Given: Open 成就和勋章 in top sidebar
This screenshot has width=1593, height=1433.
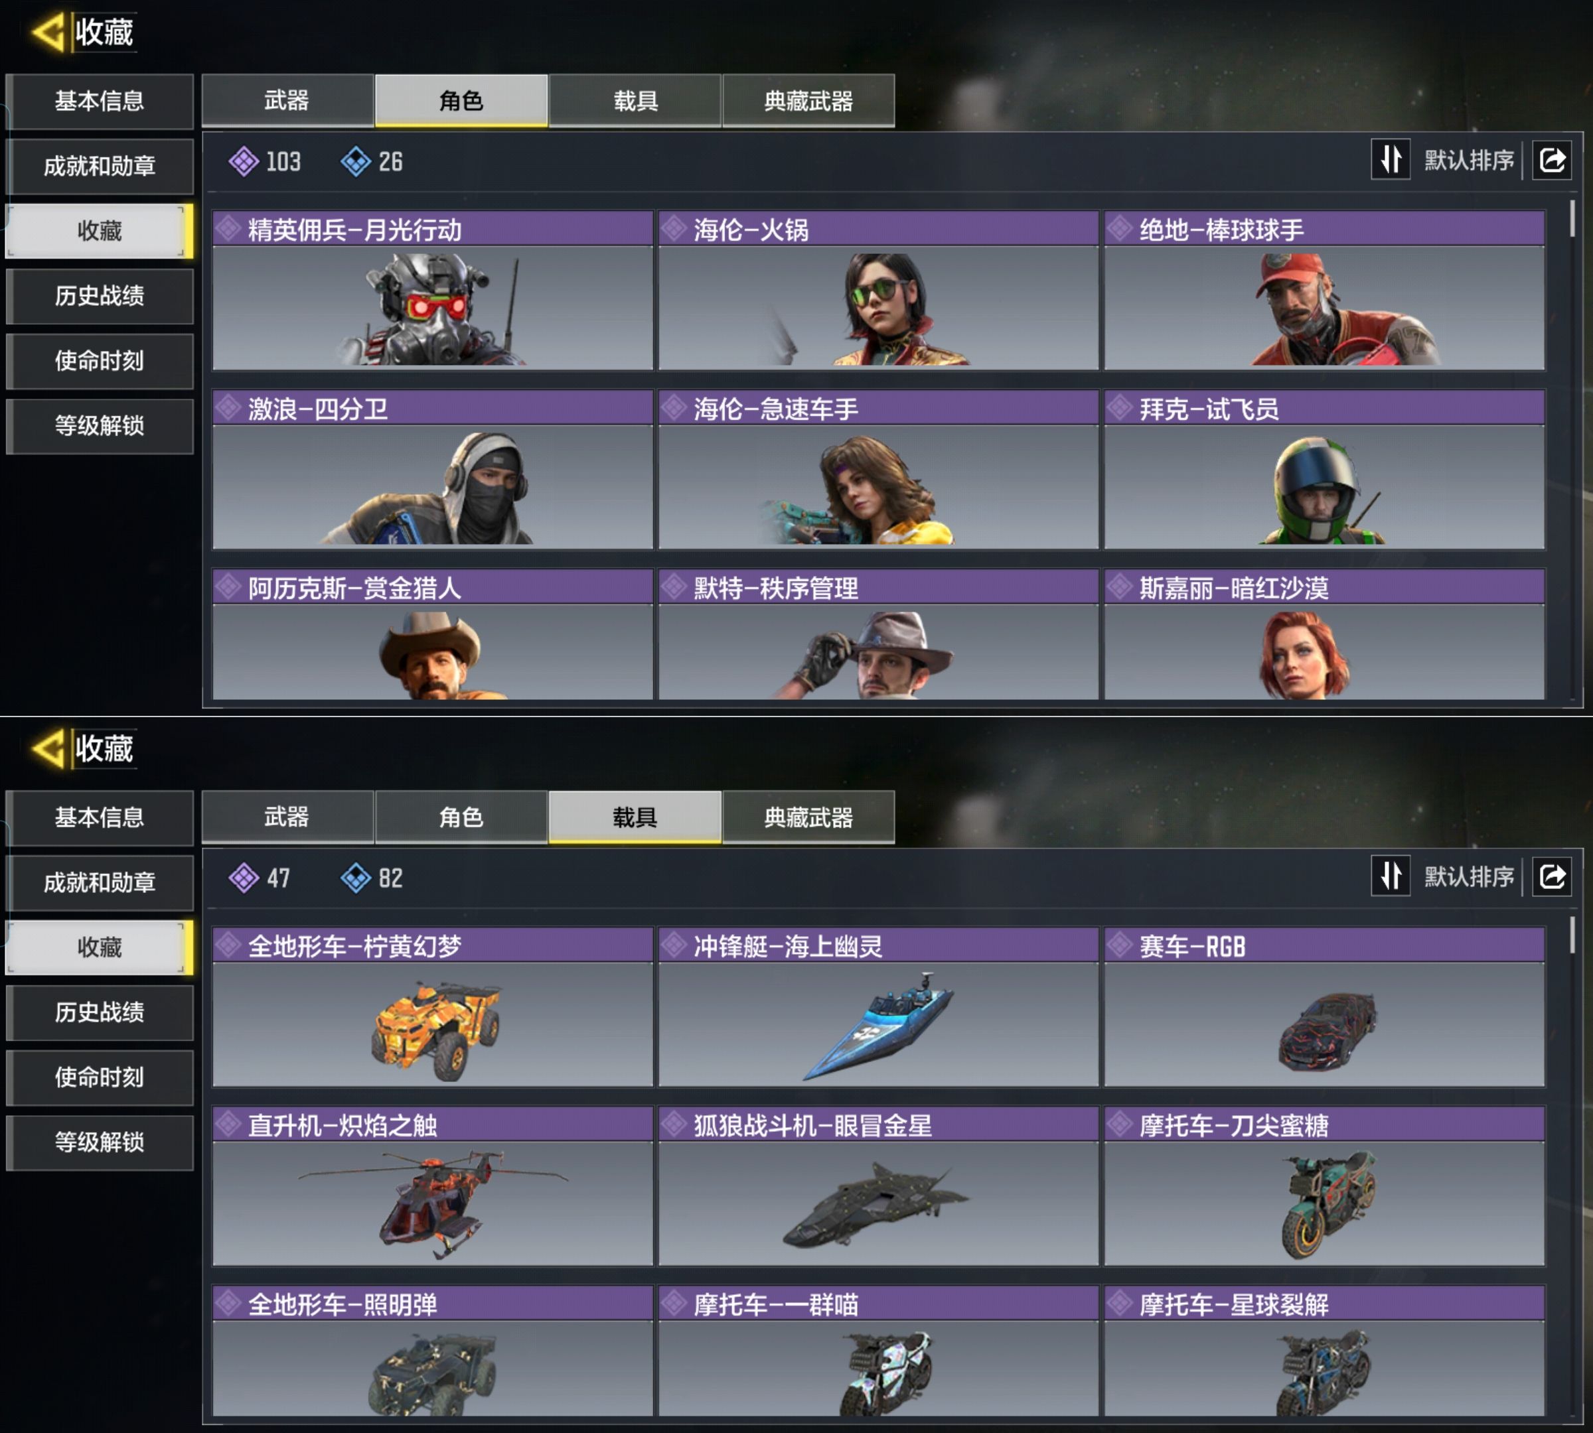Looking at the screenshot, I should [100, 166].
